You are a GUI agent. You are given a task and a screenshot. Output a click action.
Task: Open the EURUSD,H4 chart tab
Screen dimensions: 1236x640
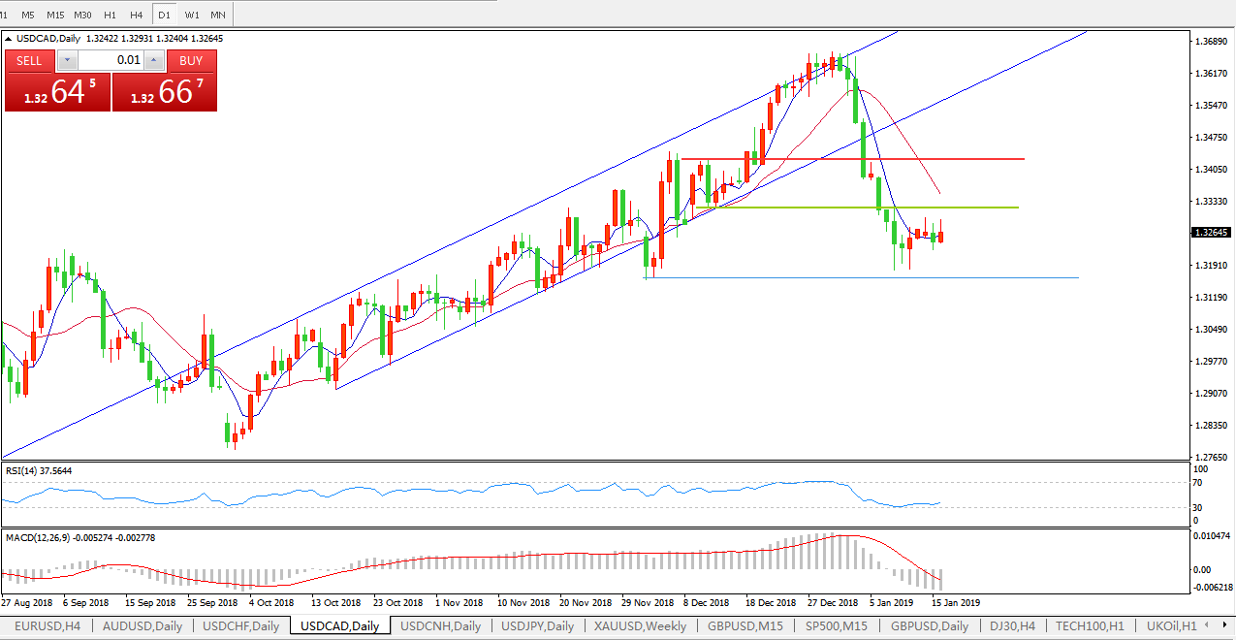47,625
